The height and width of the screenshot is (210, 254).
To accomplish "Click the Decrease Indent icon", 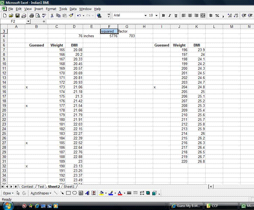I will click(244, 16).
